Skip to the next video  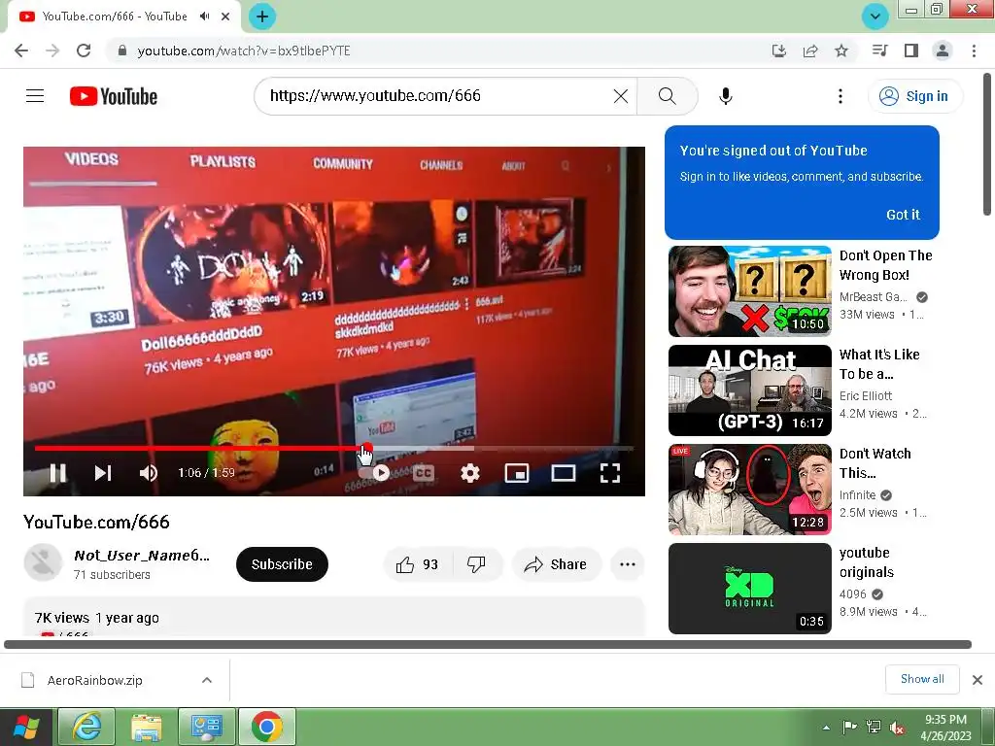pyautogui.click(x=103, y=473)
